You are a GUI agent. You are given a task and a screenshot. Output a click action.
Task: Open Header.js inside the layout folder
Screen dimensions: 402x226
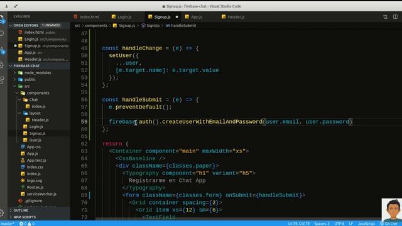click(40, 120)
